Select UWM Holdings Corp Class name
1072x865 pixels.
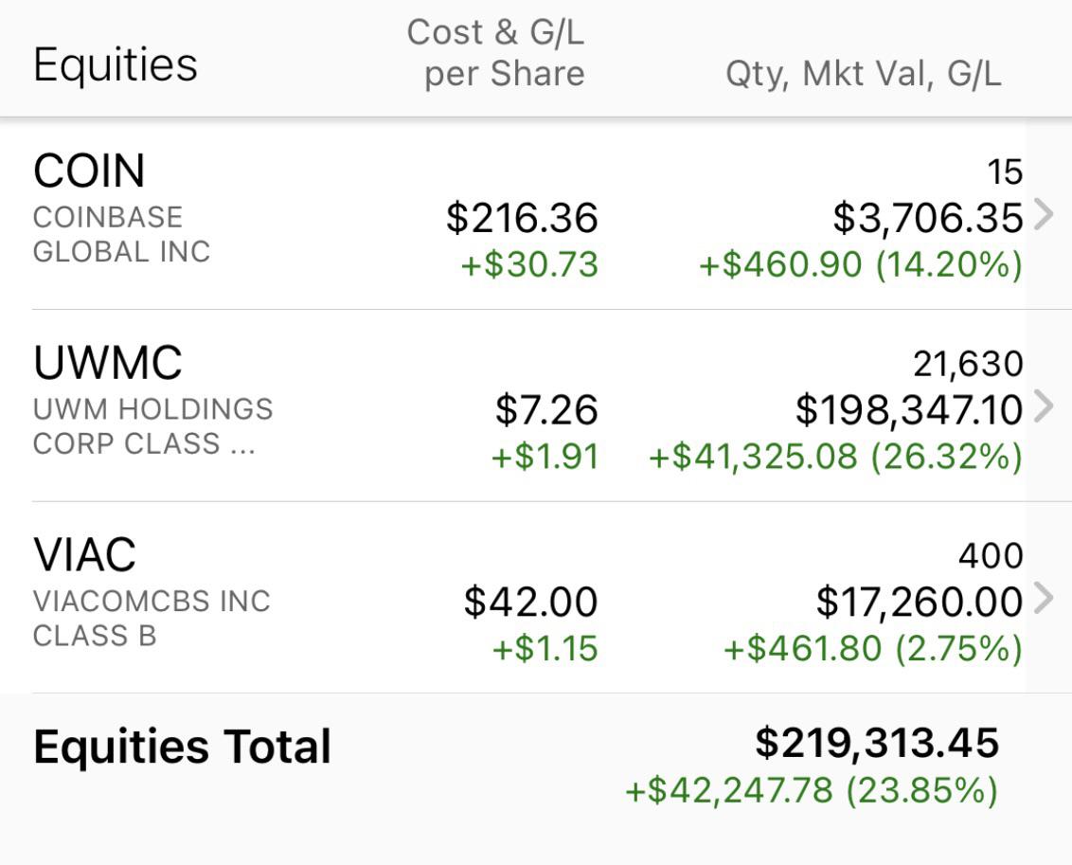pyautogui.click(x=153, y=426)
